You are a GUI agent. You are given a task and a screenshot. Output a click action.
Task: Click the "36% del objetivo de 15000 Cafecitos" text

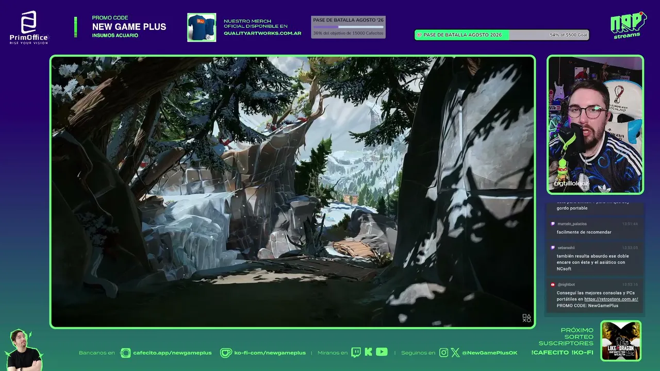tap(348, 33)
